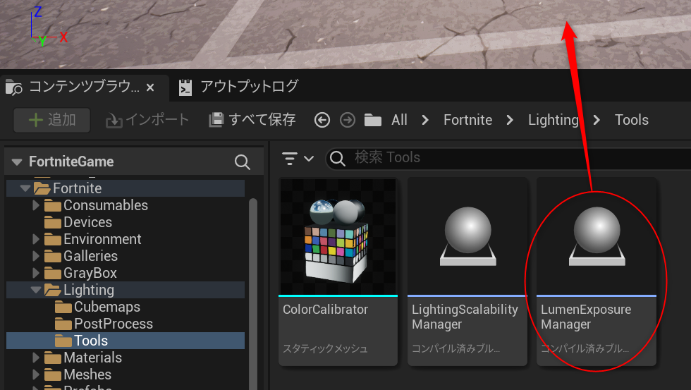Screen dimensions: 691x390
Task: Select the LumenExposureManager asset thumbnail
Action: [597, 237]
